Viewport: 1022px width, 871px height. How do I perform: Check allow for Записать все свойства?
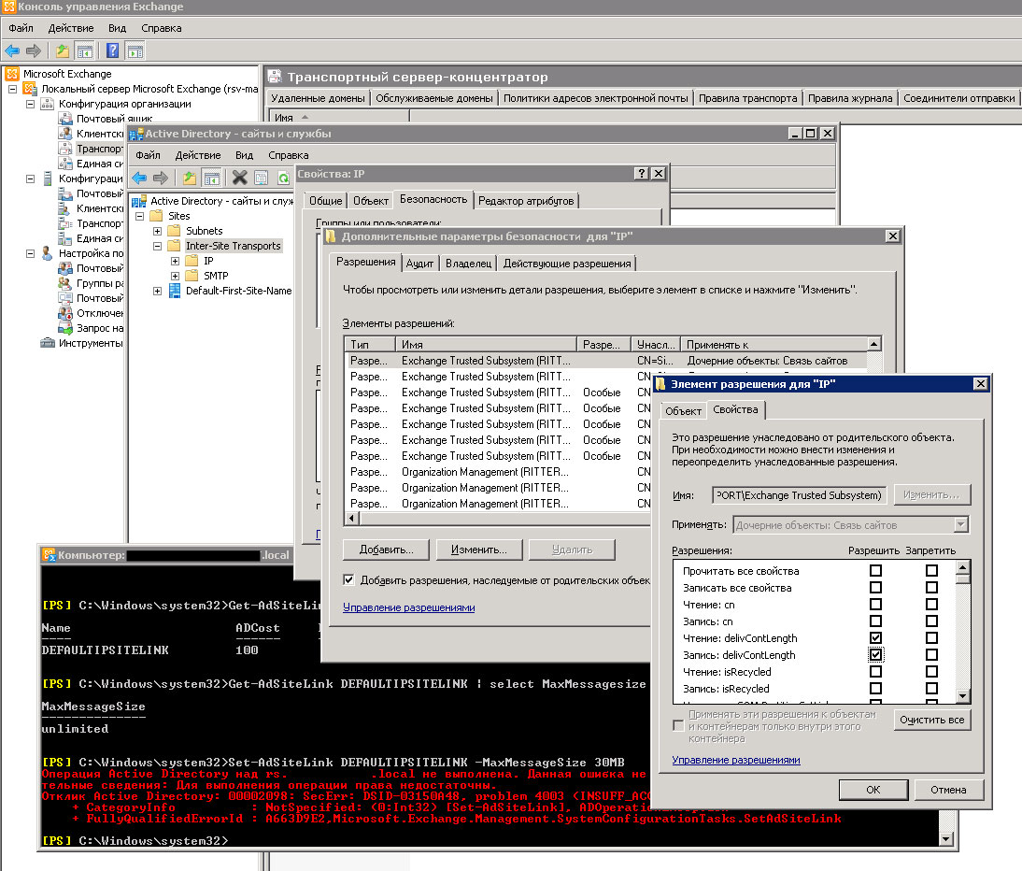875,588
